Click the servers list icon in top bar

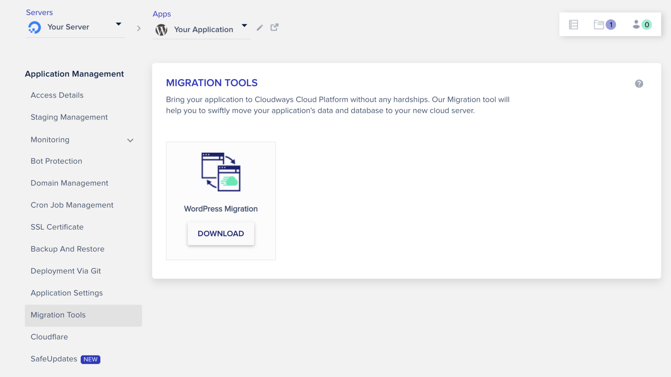coord(573,25)
